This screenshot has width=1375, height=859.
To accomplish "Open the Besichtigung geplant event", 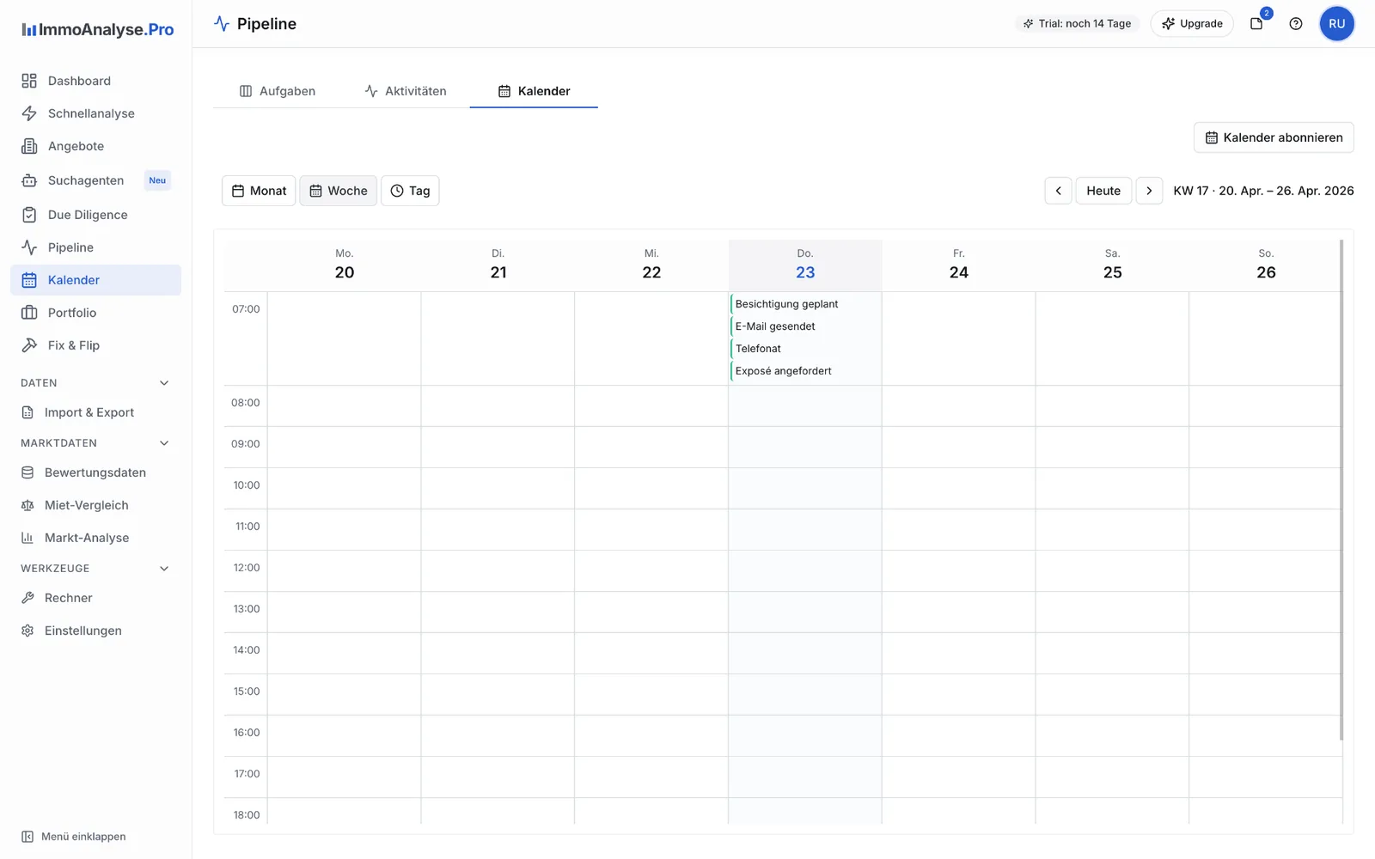I will 805,304.
